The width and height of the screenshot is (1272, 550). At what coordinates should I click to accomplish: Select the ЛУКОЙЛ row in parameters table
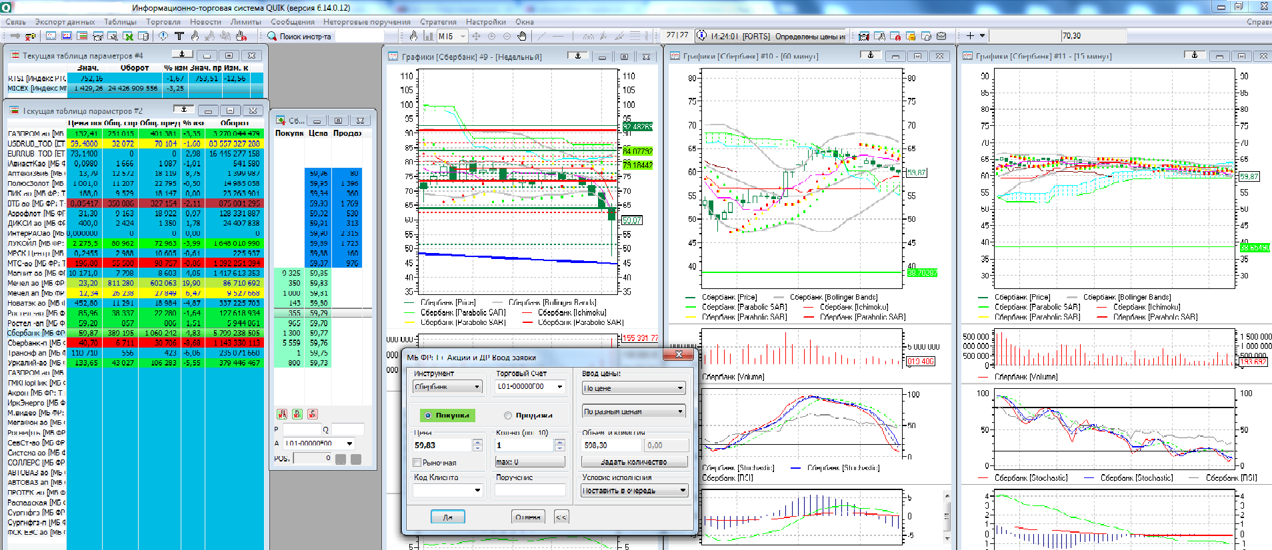point(135,243)
